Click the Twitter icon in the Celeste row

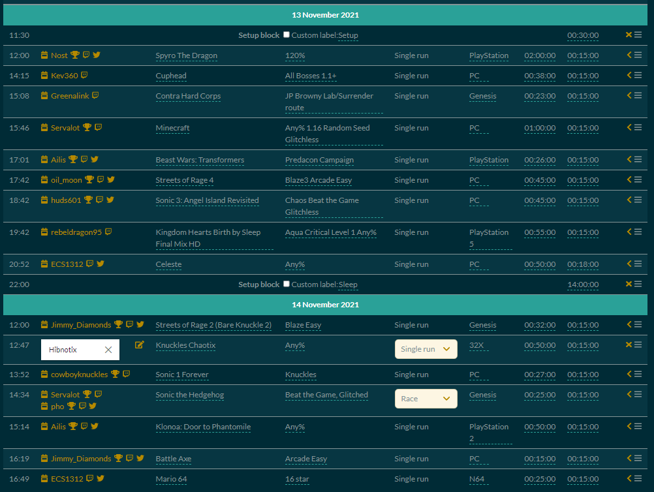(x=101, y=264)
